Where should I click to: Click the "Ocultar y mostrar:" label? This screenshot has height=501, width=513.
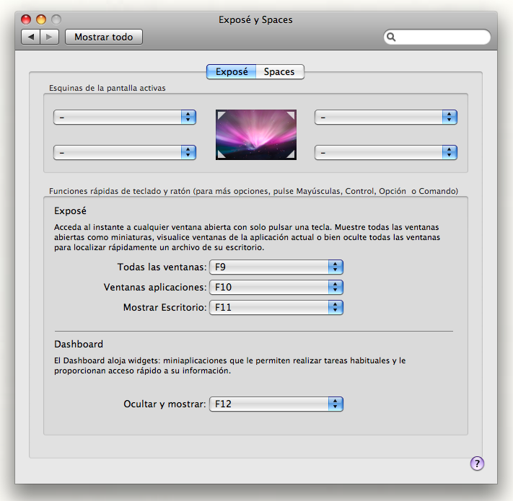165,404
